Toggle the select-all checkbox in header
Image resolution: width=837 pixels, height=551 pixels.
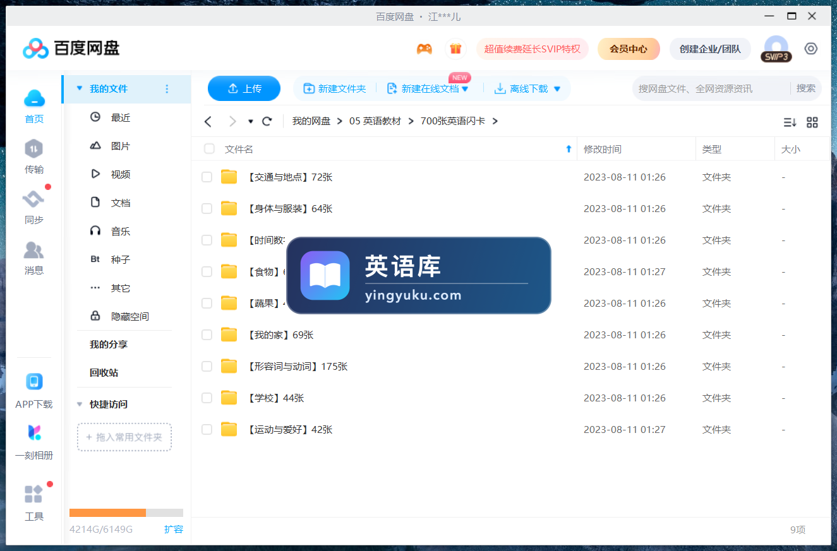[x=209, y=149]
